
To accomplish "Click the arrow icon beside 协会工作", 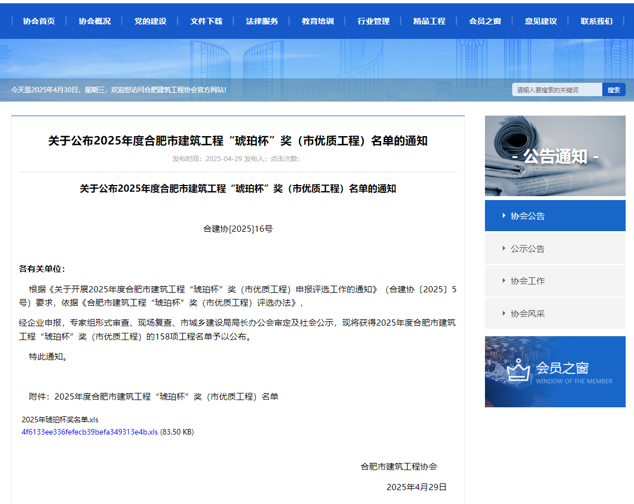I will [504, 281].
